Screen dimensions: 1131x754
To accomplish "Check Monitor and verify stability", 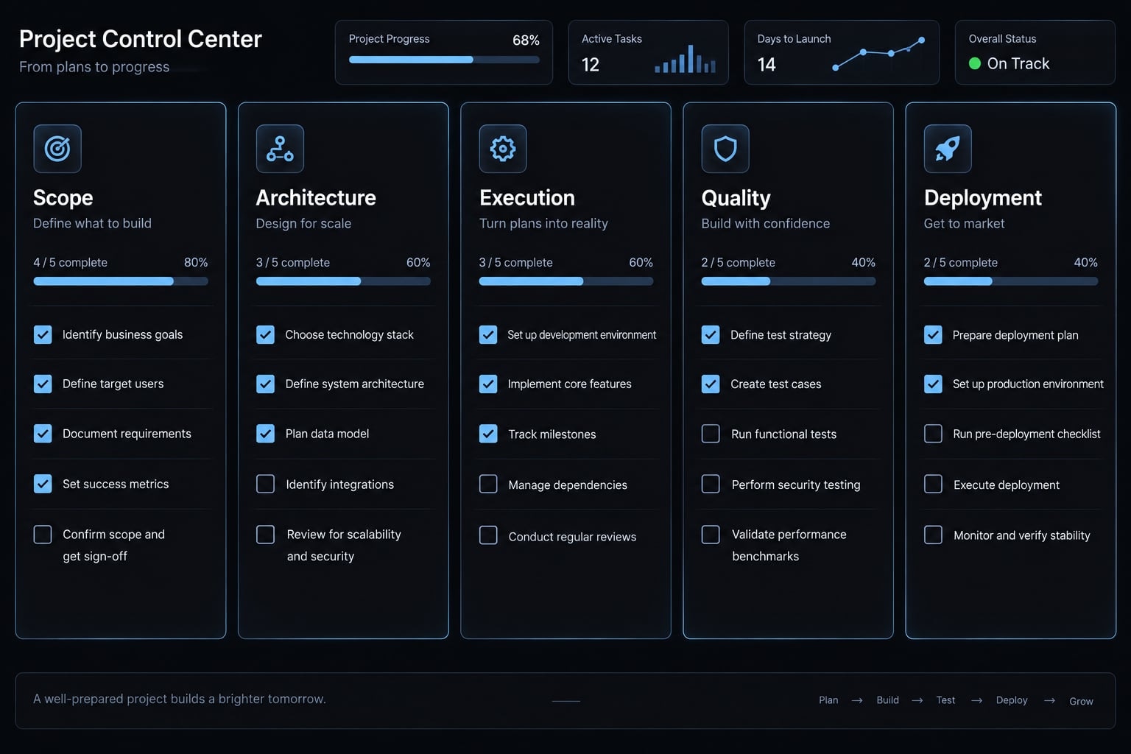I will (933, 535).
